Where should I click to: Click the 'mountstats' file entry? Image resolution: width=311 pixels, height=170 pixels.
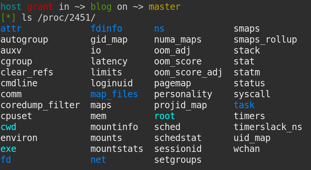tap(117, 149)
